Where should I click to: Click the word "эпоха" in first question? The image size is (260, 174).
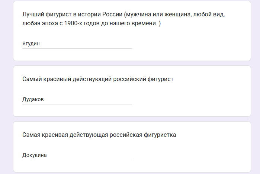coord(49,23)
